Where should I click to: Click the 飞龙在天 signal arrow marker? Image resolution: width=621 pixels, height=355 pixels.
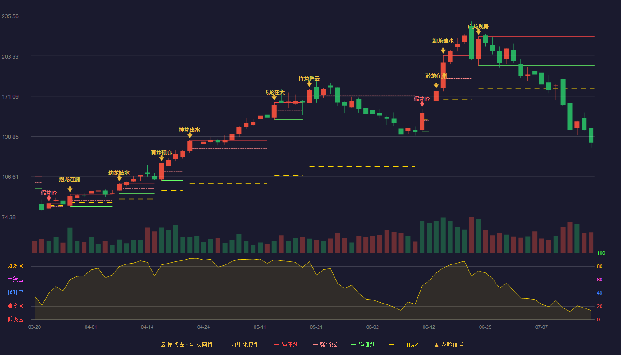pyautogui.click(x=274, y=98)
